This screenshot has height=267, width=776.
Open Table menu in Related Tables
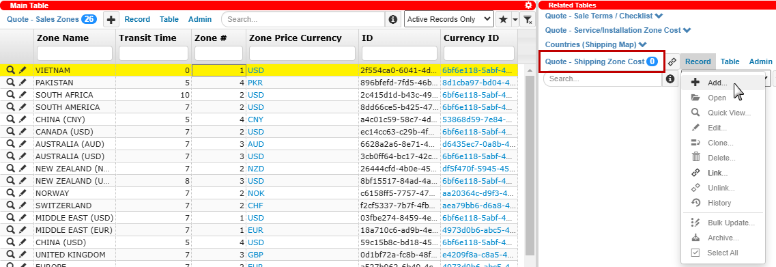(x=730, y=61)
